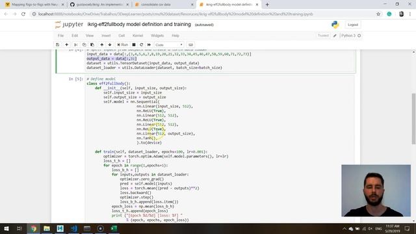The image size is (416, 234).
Task: Go back in browser history
Action: pyautogui.click(x=6, y=14)
